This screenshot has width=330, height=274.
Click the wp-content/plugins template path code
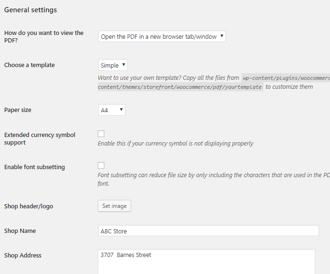pos(285,78)
